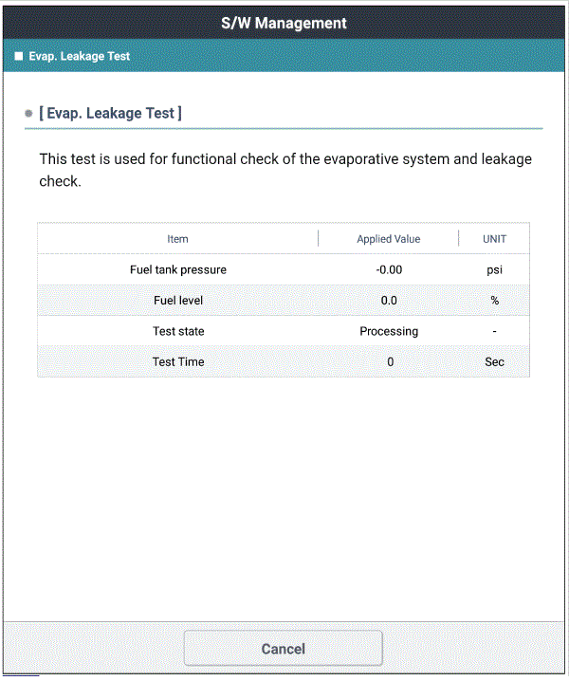Select the Fuel tank pressure row label

pyautogui.click(x=178, y=269)
